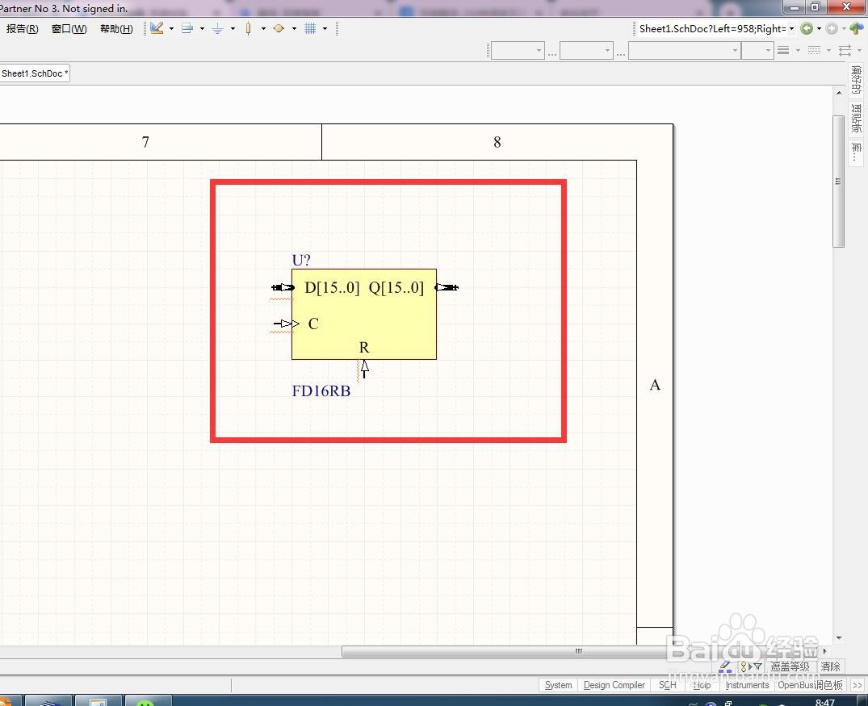
Task: Open the small formatting combo box
Action: (757, 50)
